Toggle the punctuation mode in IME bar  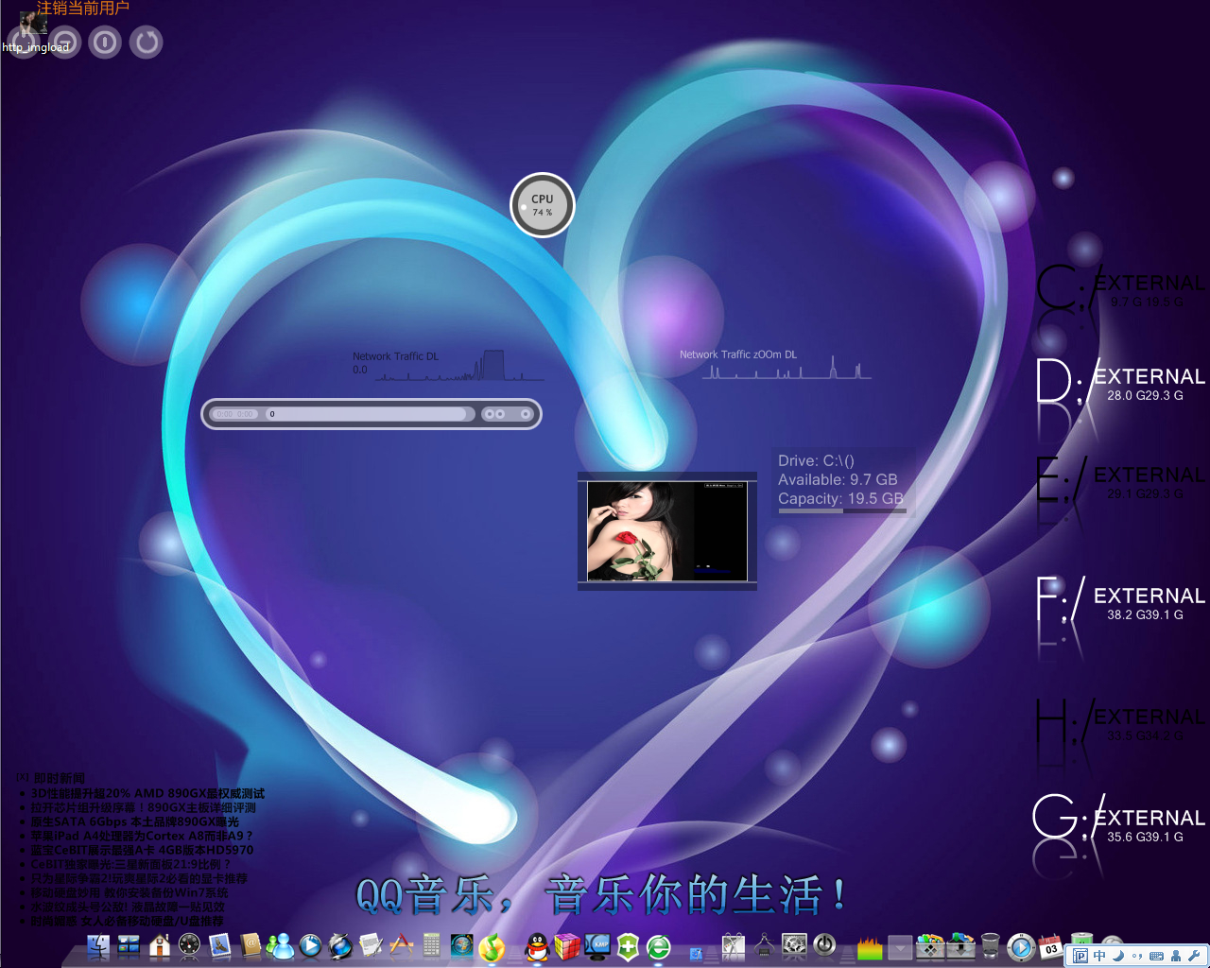pyautogui.click(x=1137, y=956)
